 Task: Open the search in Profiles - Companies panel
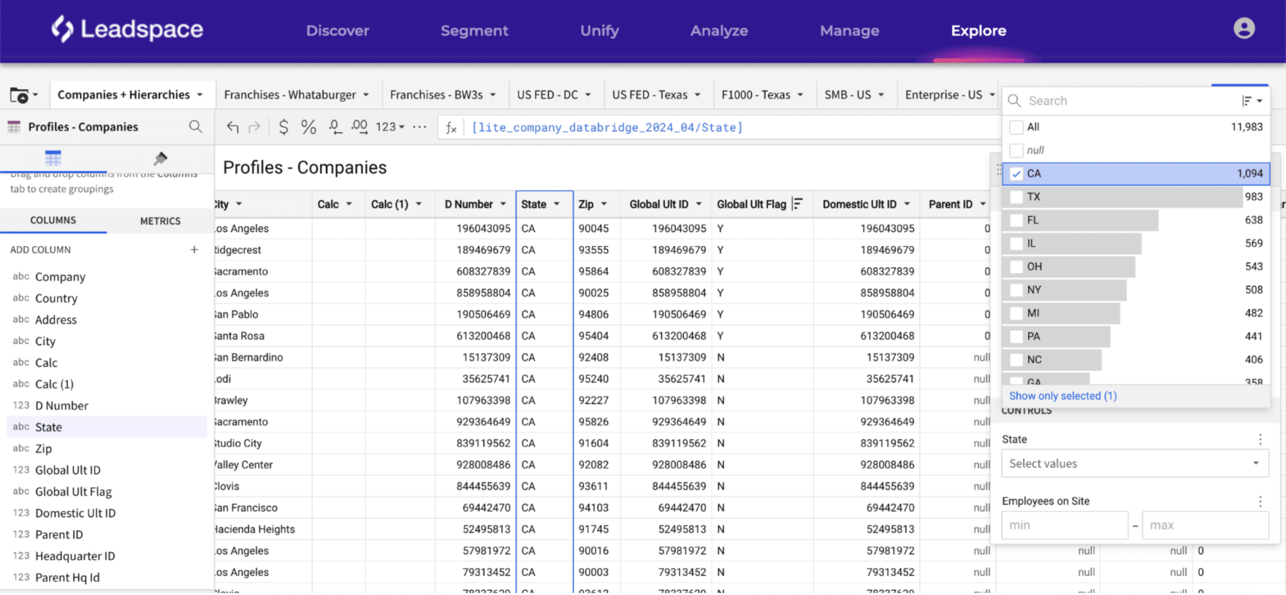(195, 127)
